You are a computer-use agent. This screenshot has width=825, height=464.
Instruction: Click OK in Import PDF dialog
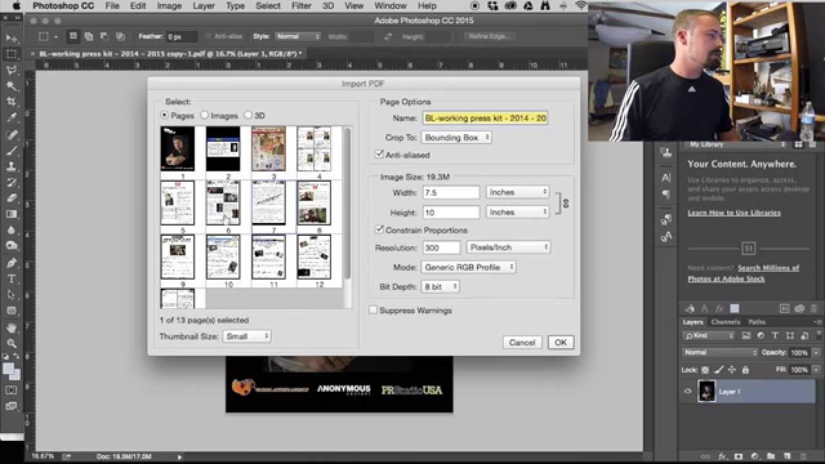tap(561, 342)
